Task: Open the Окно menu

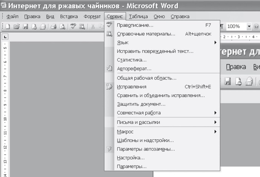Action: tap(159, 17)
